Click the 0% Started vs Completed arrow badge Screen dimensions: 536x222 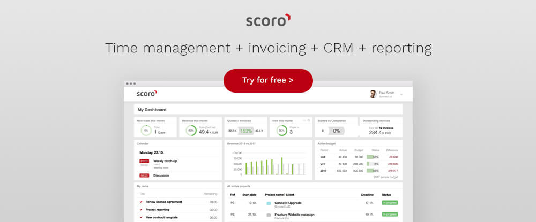(337, 131)
